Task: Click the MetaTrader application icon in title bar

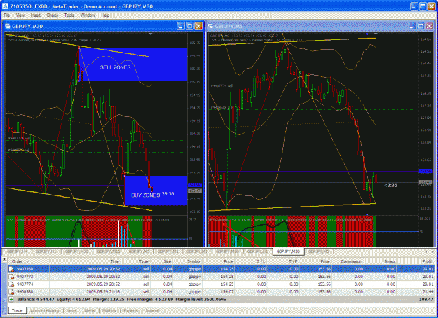Action: coord(5,6)
